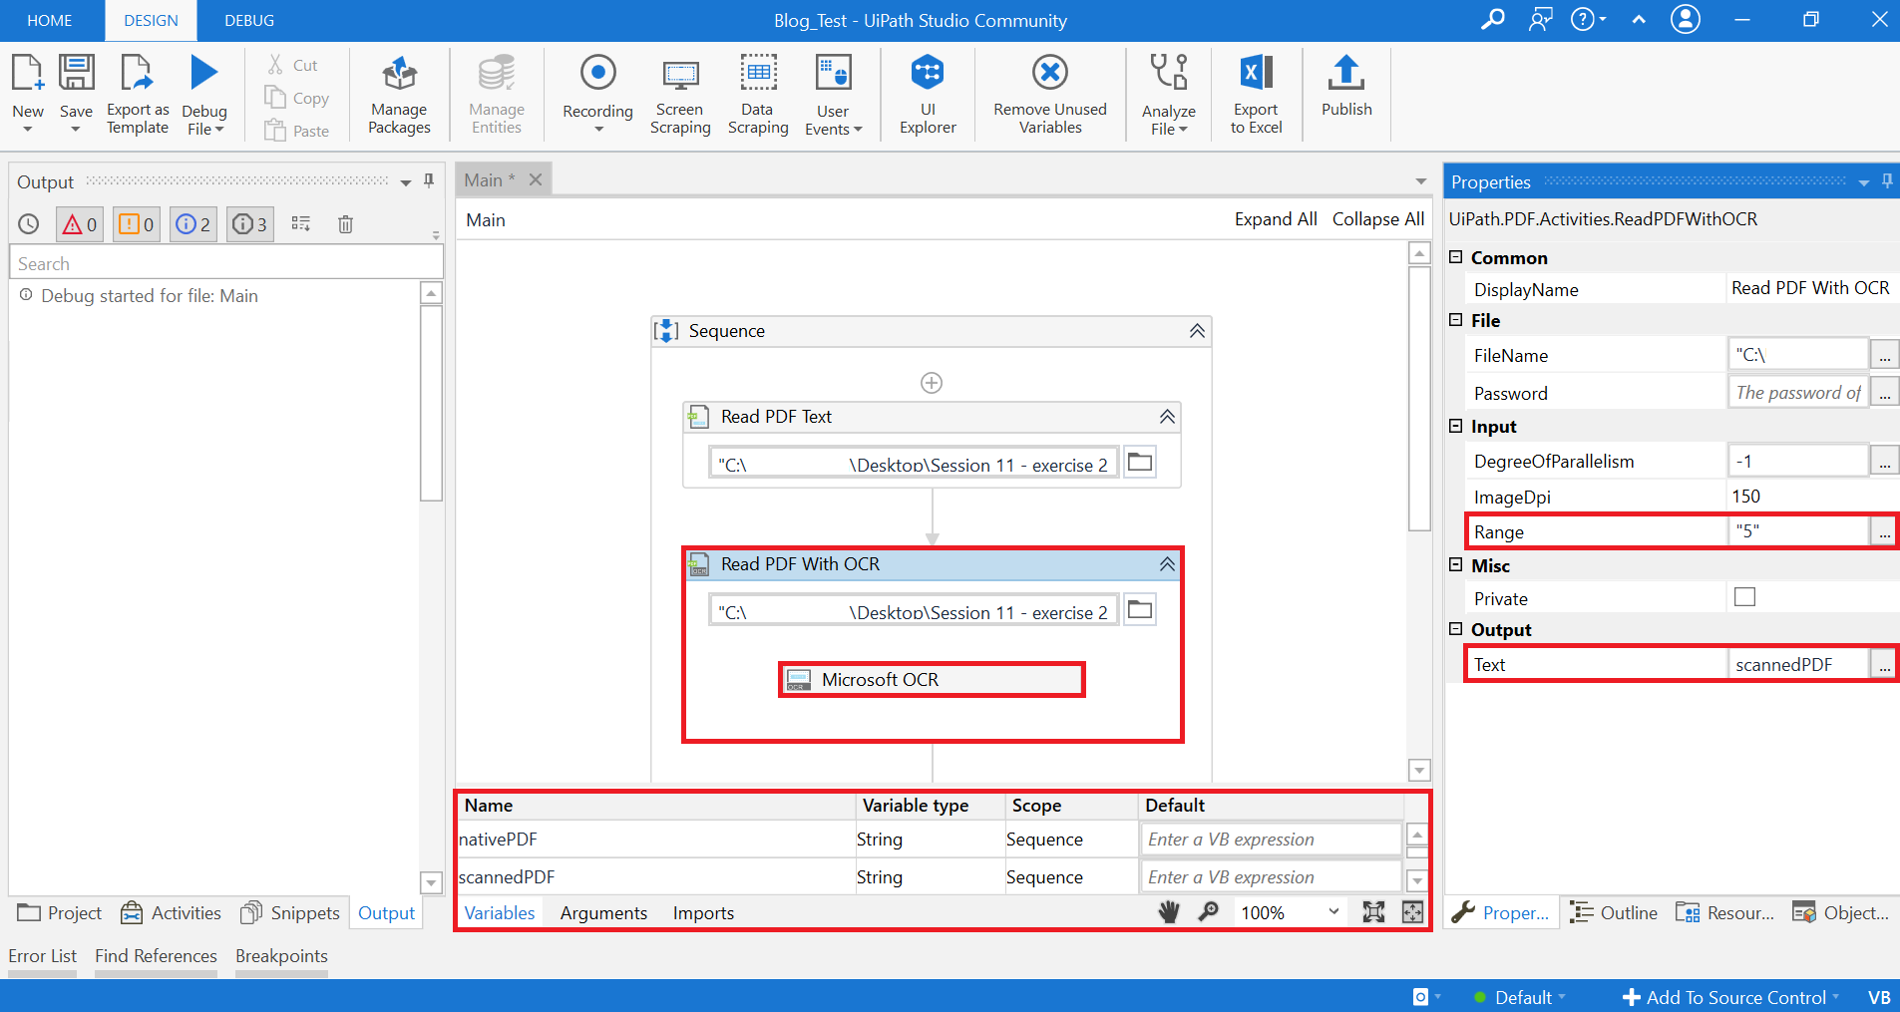The image size is (1900, 1012).
Task: Open the user account icon
Action: (1686, 19)
